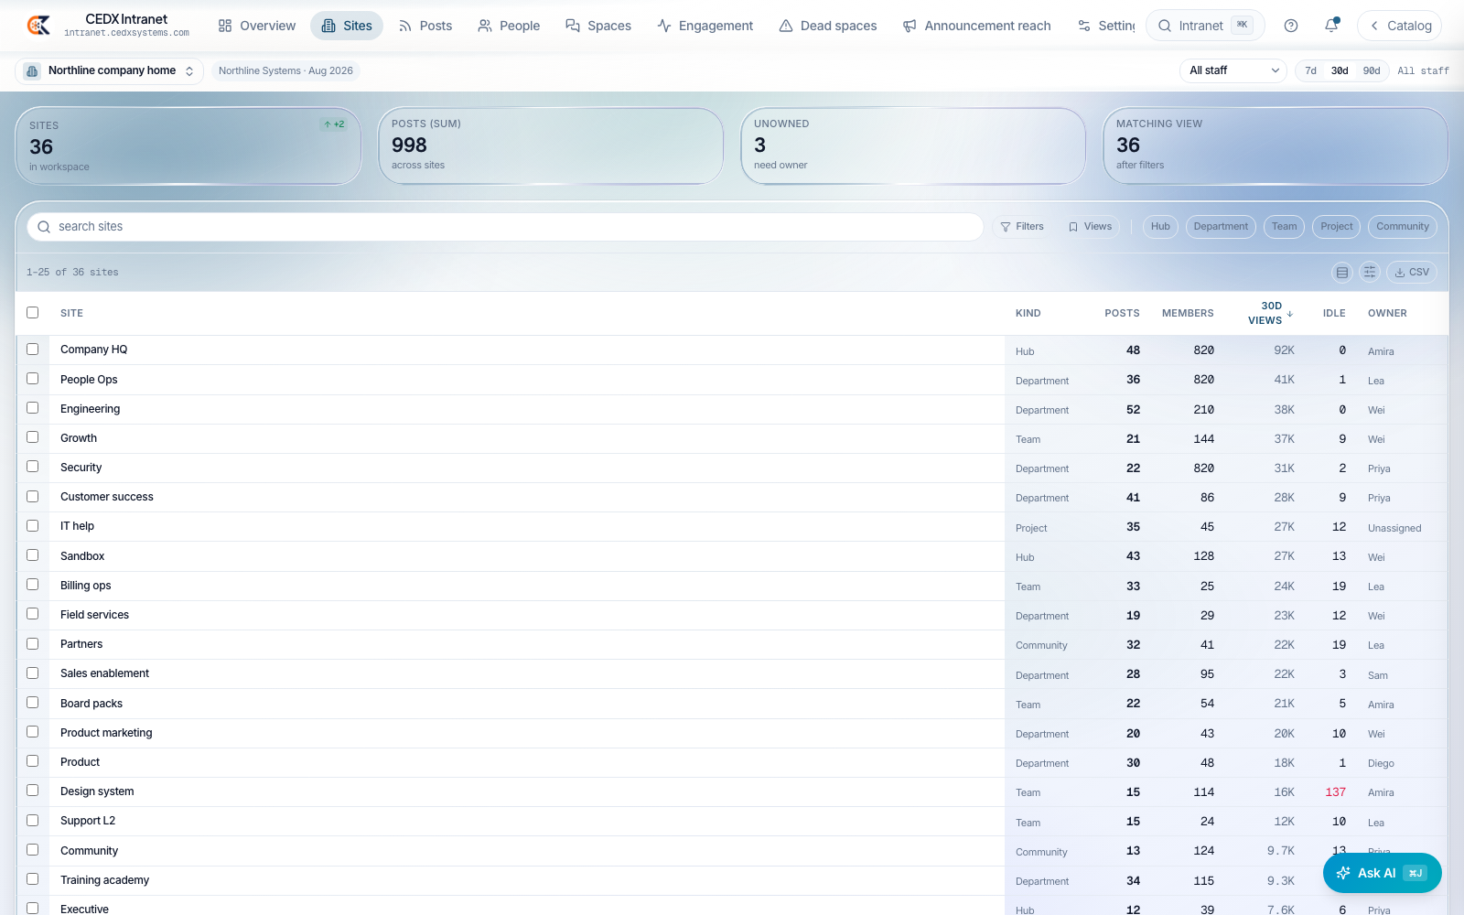This screenshot has width=1464, height=915.
Task: Open the Dead spaces tab
Action: 828,26
